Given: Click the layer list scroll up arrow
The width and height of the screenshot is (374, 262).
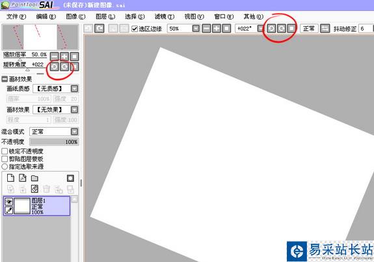Looking at the screenshot, I should (75, 199).
